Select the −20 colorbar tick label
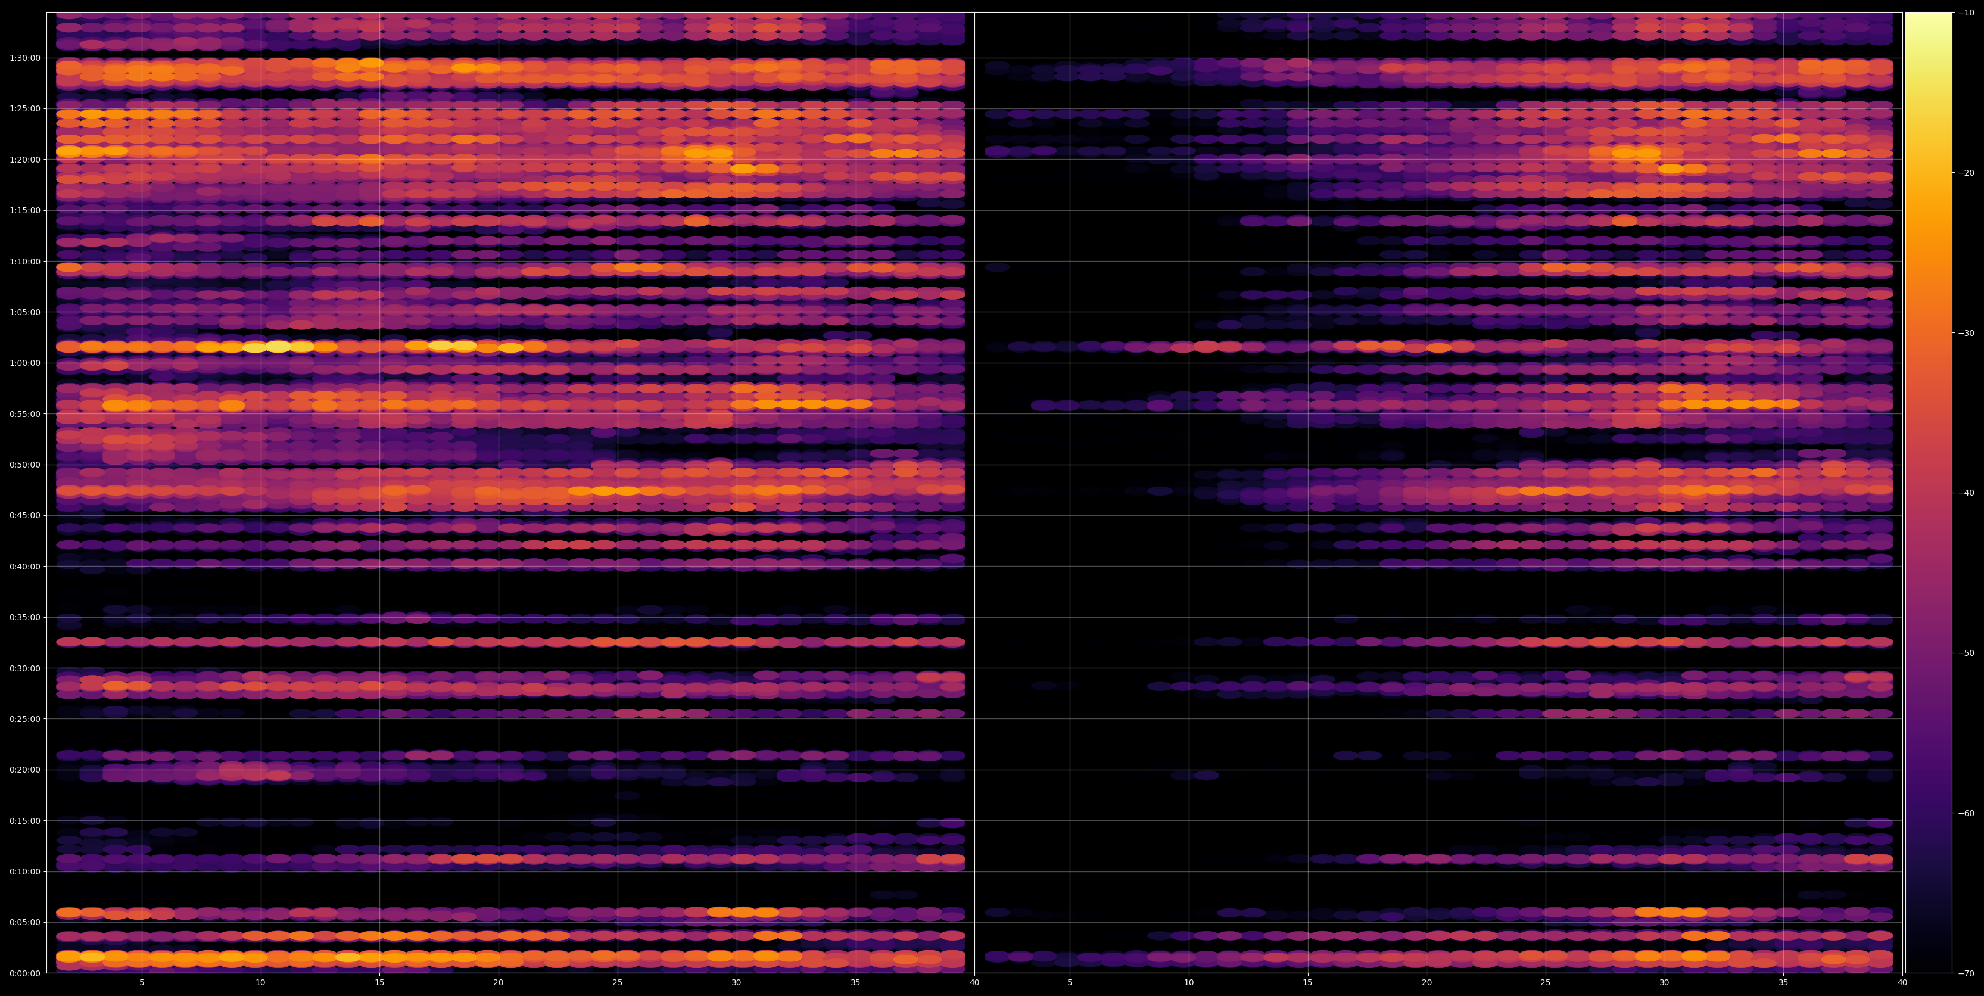This screenshot has height=996, width=1984. [x=1966, y=173]
